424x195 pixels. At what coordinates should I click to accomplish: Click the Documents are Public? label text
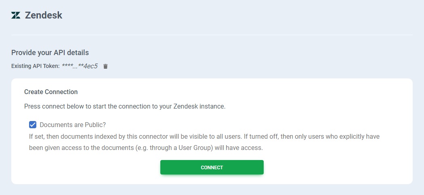coord(73,125)
